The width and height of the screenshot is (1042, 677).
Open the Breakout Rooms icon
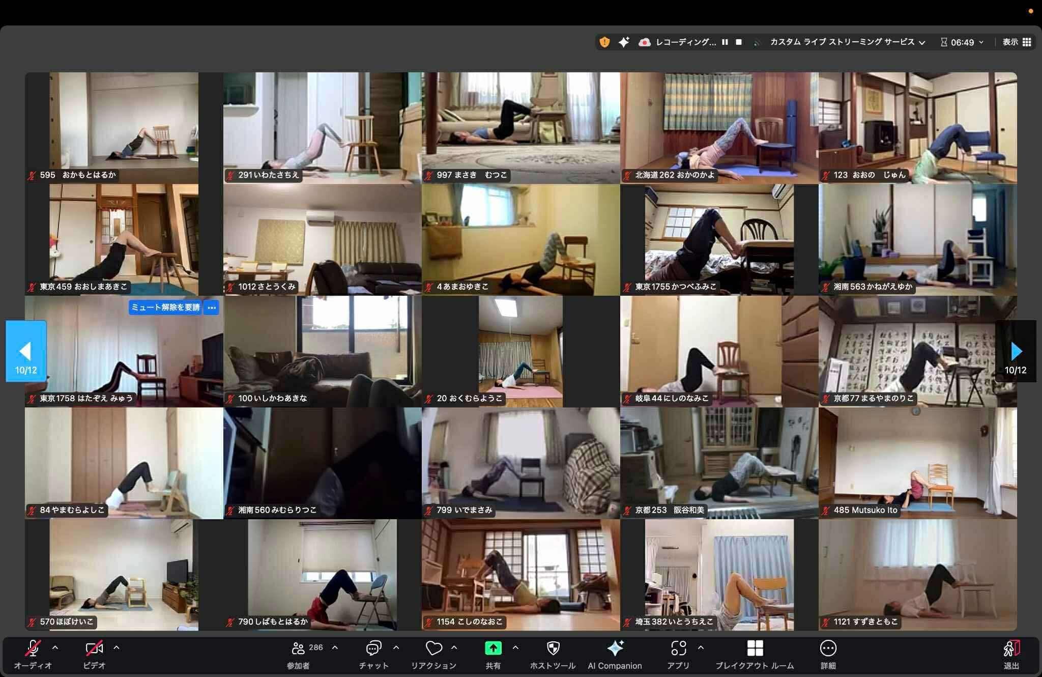pyautogui.click(x=755, y=648)
